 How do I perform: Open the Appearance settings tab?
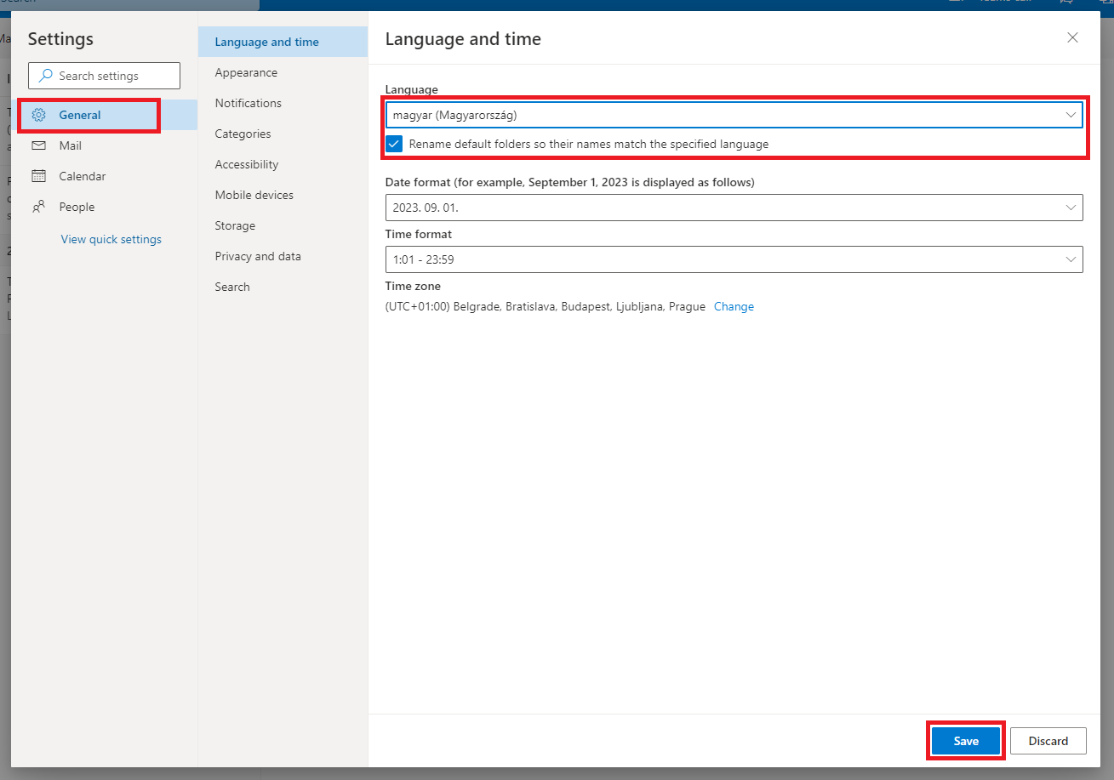click(246, 72)
